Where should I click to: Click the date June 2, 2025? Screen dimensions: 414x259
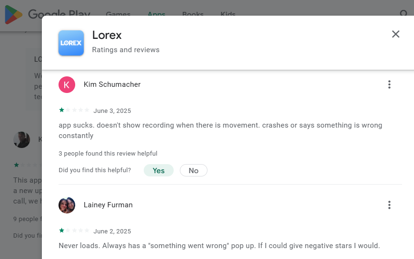(x=112, y=231)
